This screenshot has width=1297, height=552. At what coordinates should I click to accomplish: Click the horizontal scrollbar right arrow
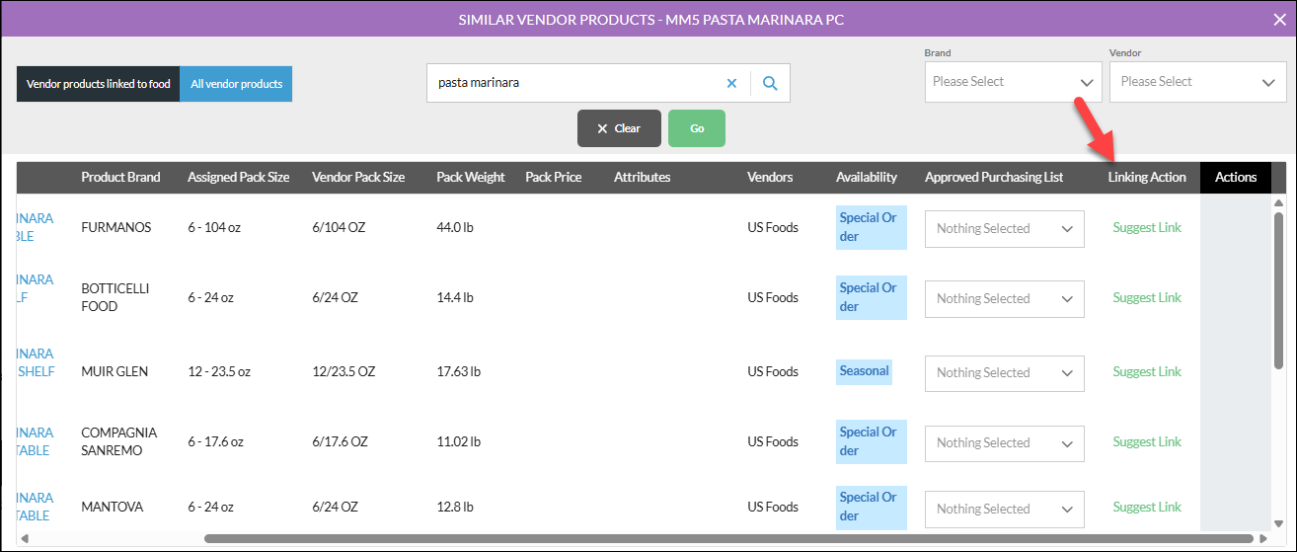coord(1264,539)
